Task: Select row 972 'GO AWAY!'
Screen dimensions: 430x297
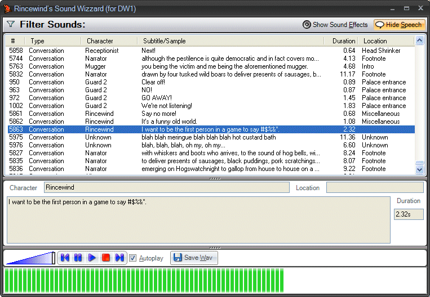Action: point(211,98)
